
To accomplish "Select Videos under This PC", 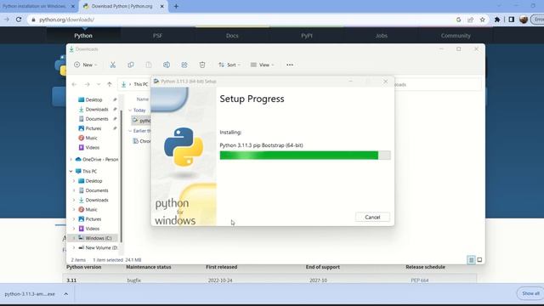I will (x=93, y=229).
